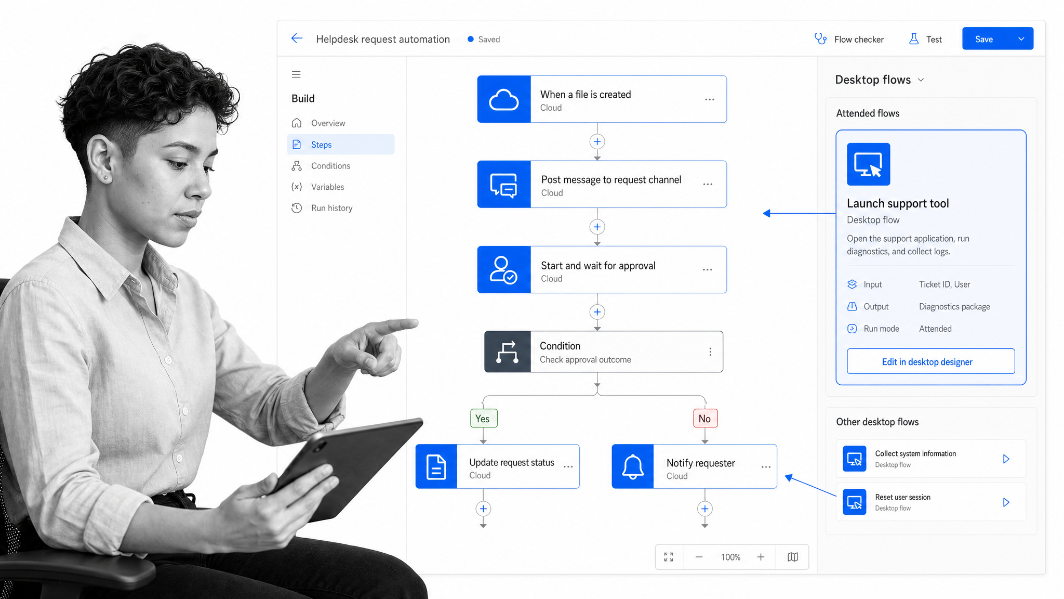This screenshot has height=599, width=1064.
Task: Open options for Notify requester
Action: pos(766,467)
